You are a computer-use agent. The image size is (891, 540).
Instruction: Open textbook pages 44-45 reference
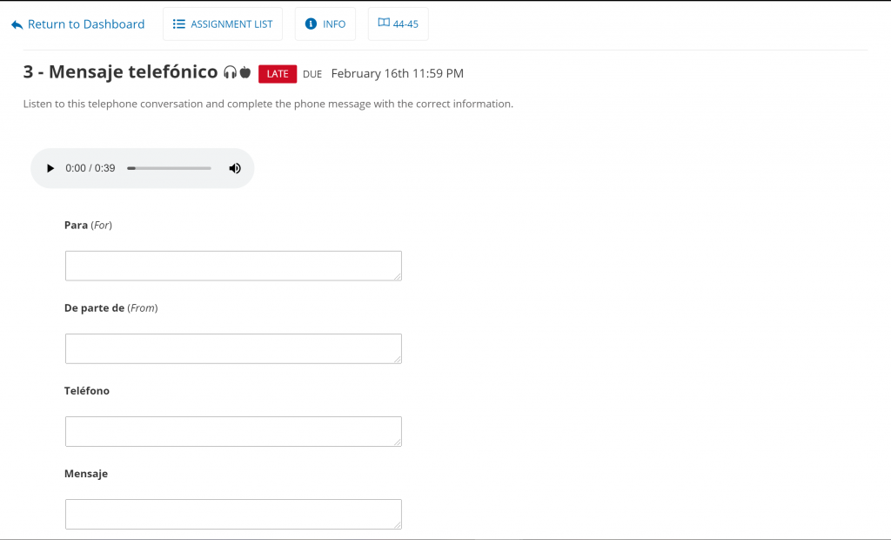pos(399,24)
